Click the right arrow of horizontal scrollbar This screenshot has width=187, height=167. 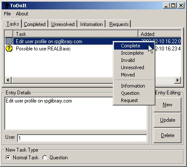coord(178,80)
